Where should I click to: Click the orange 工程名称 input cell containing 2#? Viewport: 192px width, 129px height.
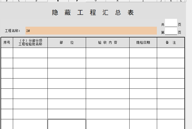click(x=91, y=31)
